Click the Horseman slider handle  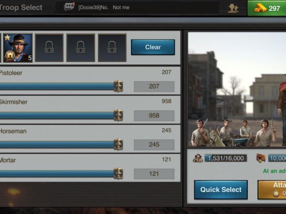[x=118, y=145]
